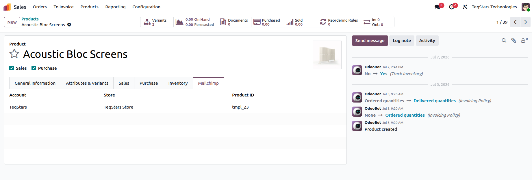Image resolution: width=532 pixels, height=180 pixels.
Task: Switch to the Sales tab
Action: click(x=124, y=83)
